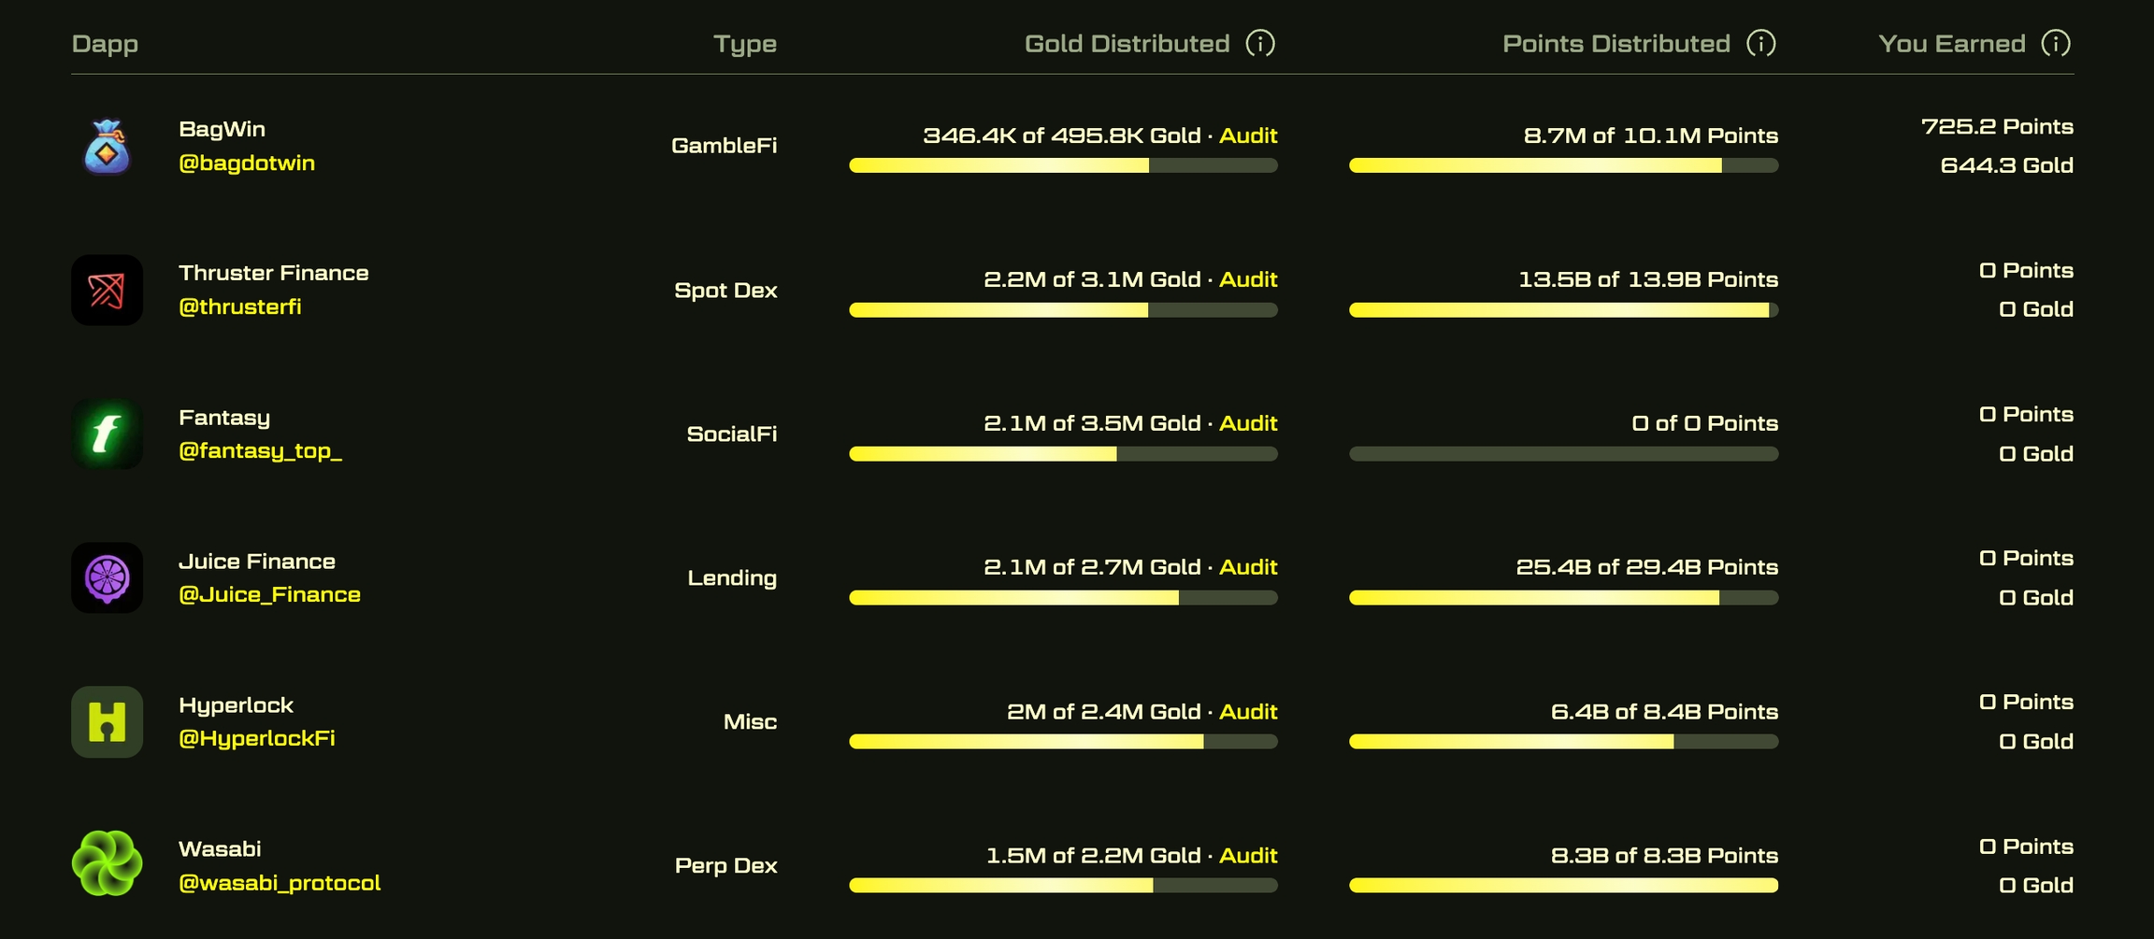Click the Hyperlock H logo icon
2154x939 pixels.
[x=107, y=722]
